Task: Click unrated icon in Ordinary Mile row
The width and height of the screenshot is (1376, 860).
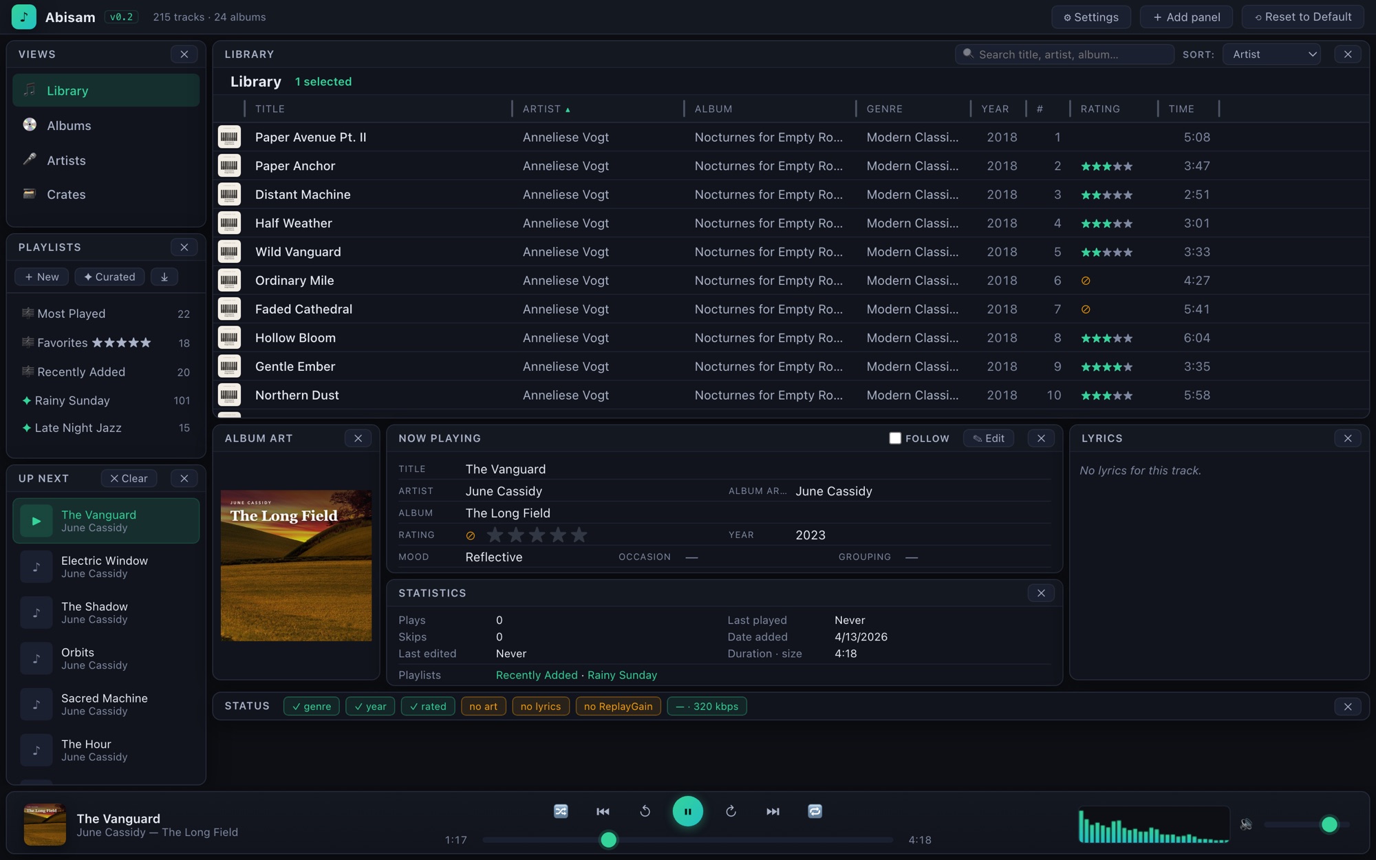Action: click(1086, 281)
